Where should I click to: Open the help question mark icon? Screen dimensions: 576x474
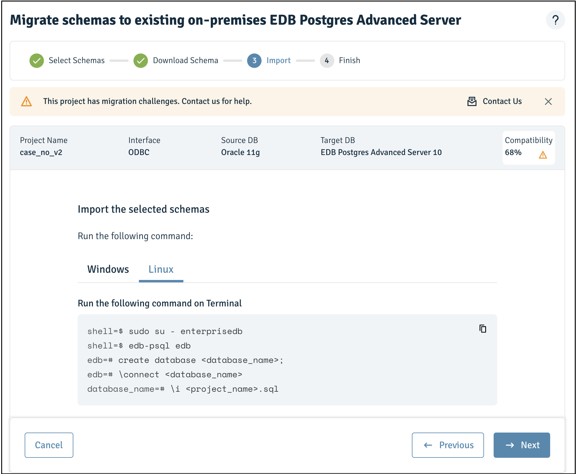click(x=555, y=20)
